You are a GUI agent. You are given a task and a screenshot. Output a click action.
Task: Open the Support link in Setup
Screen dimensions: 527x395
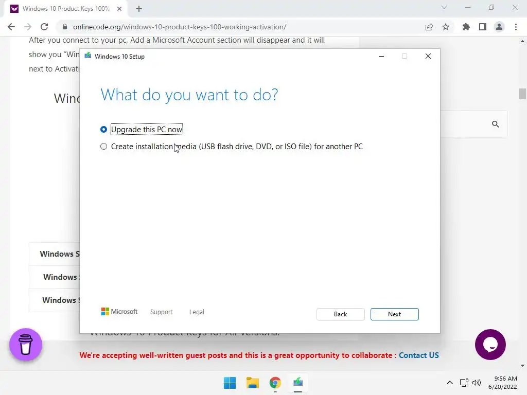pos(161,312)
